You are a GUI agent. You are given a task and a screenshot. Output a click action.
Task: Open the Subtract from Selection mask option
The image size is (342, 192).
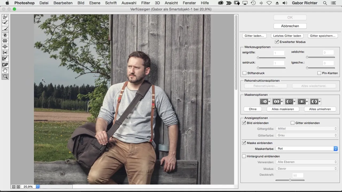click(290, 102)
